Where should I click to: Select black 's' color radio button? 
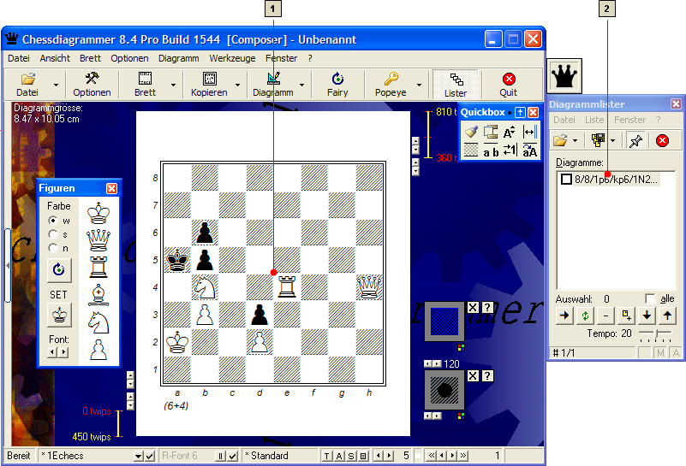[53, 234]
